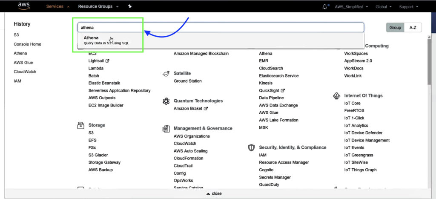Click the Quantum Technologies atom icon
The width and height of the screenshot is (436, 199).
[166, 101]
